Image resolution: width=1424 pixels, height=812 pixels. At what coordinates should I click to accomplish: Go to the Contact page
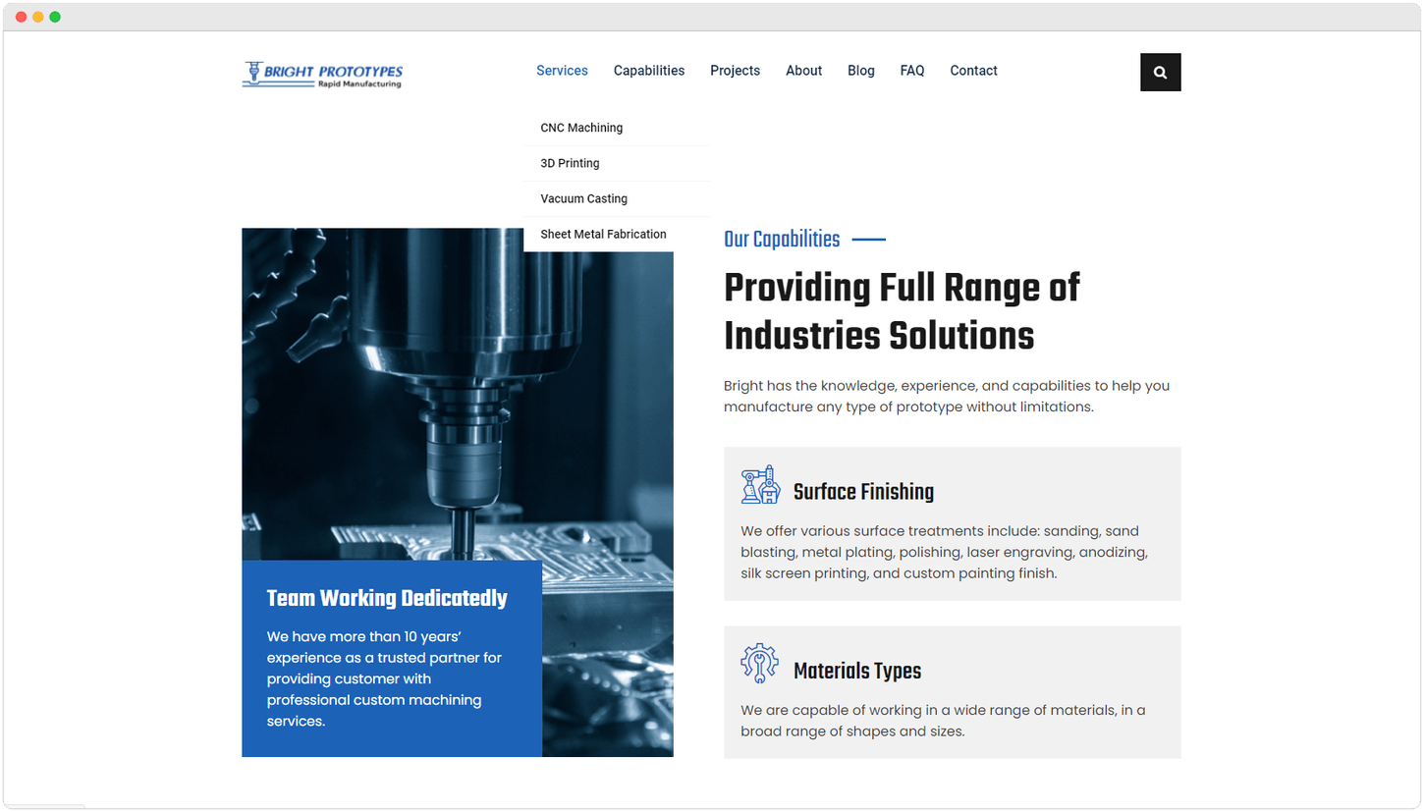tap(973, 71)
